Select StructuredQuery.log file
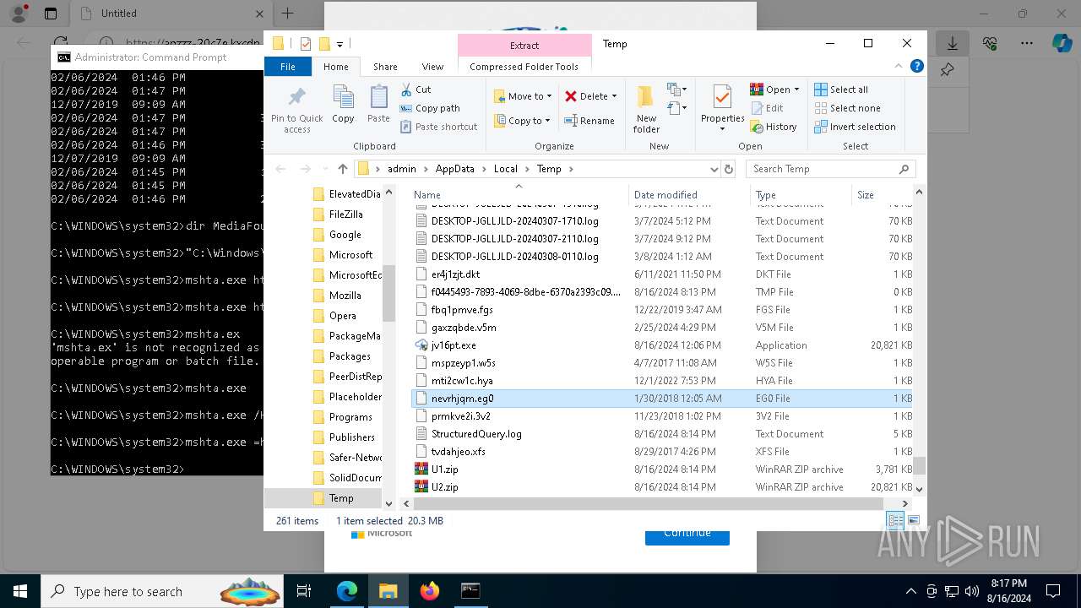The image size is (1081, 608). click(x=661, y=434)
